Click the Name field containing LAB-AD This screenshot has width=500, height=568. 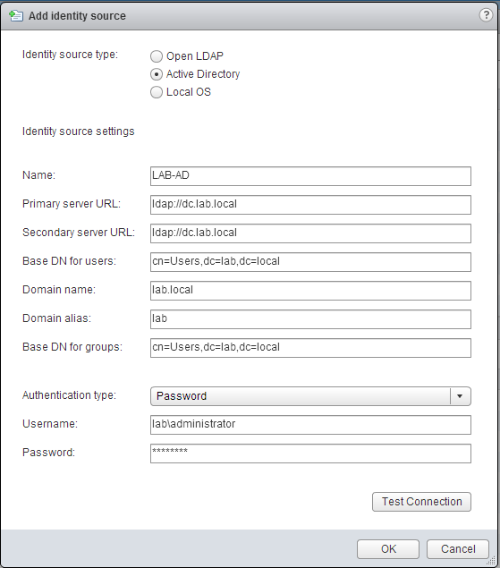coord(310,176)
